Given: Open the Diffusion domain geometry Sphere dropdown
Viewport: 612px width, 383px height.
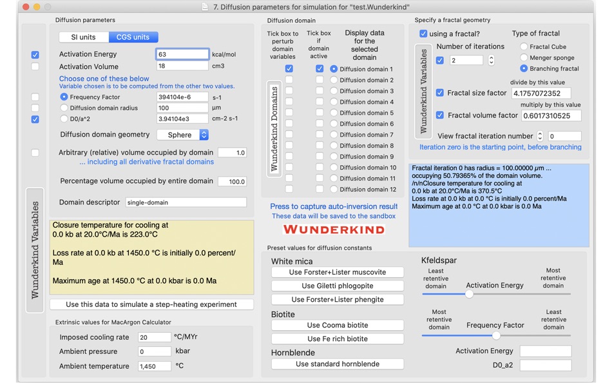Looking at the screenshot, I should (x=183, y=135).
